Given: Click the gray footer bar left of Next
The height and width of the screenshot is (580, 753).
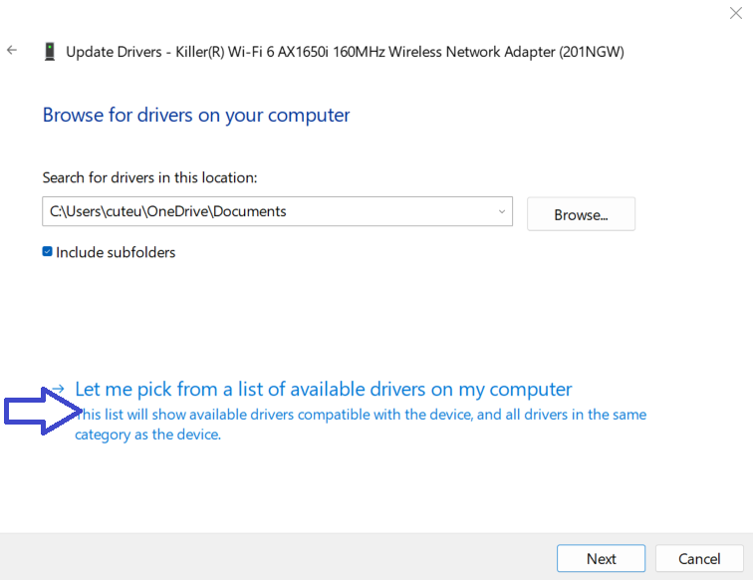Looking at the screenshot, I should click(x=279, y=557).
